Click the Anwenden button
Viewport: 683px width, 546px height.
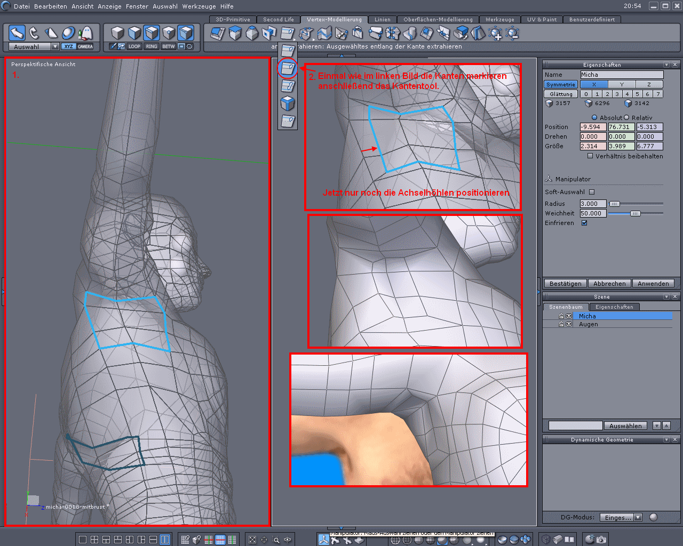[653, 284]
